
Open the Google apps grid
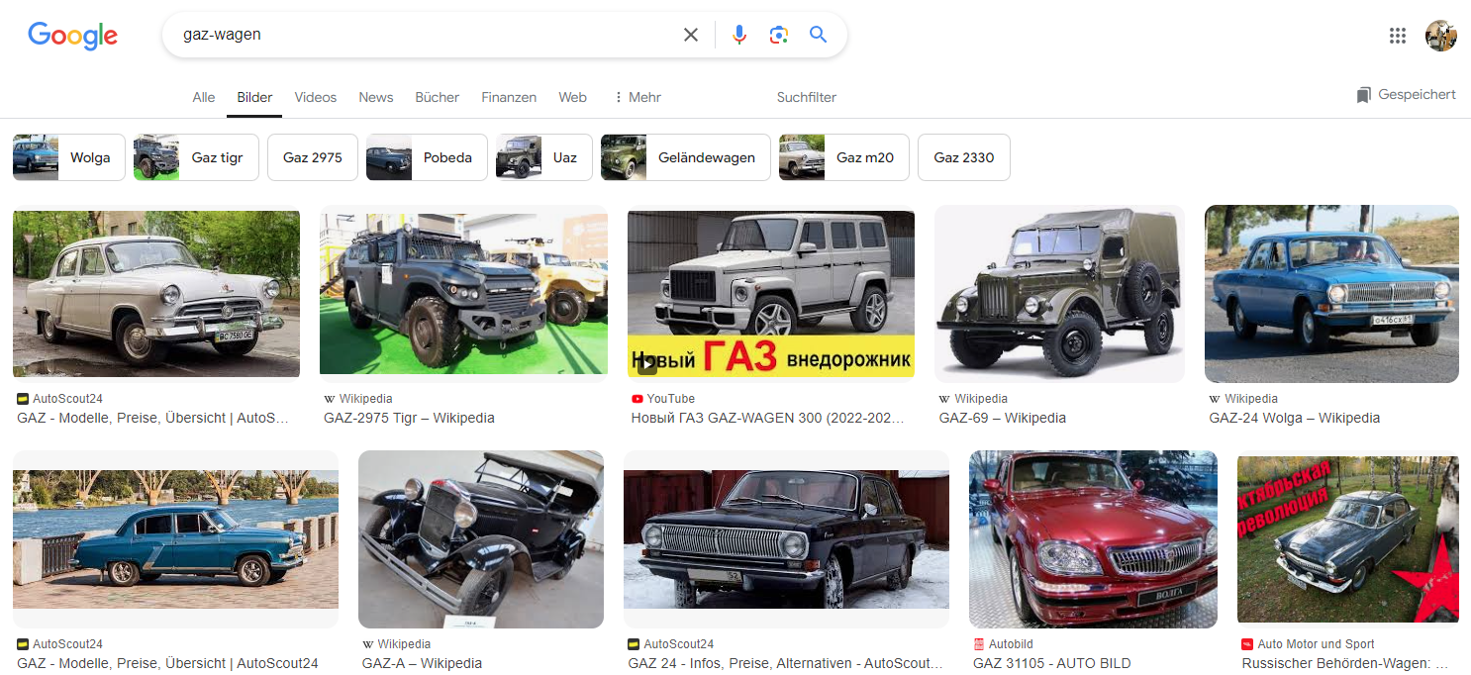pos(1397,36)
